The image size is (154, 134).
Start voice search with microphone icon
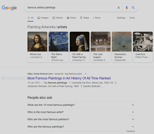(126, 8)
